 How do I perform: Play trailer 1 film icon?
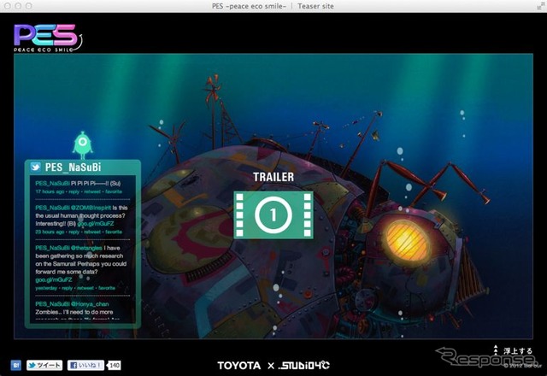tap(273, 214)
